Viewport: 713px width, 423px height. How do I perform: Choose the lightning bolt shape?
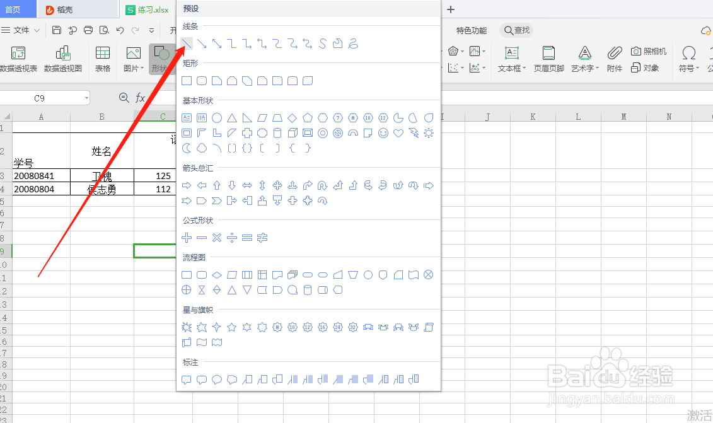[x=414, y=133]
